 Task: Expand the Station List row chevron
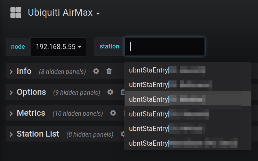point(11,134)
